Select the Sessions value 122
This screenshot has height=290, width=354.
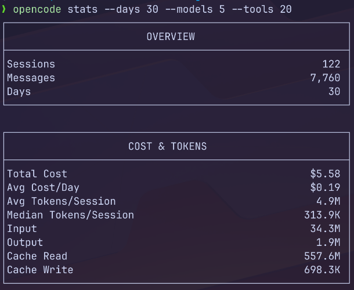click(x=331, y=64)
